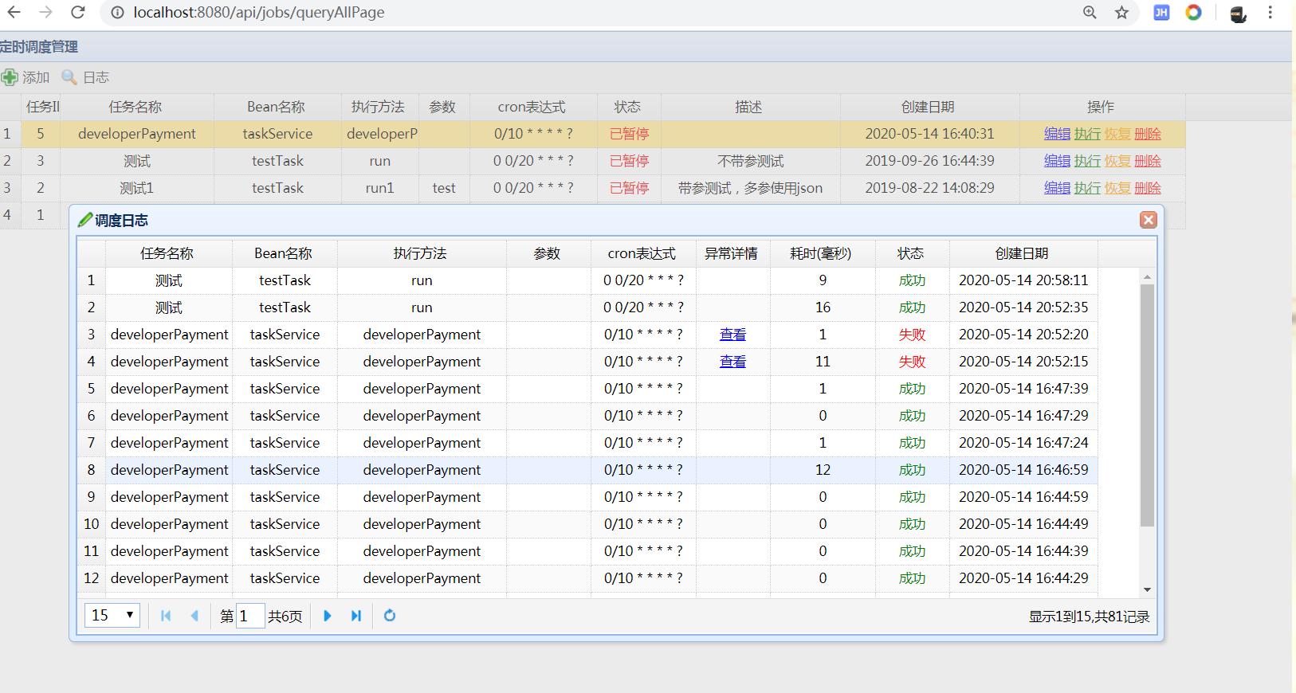1296x693 pixels.
Task: Edit the developerPayment job via 编辑
Action: 1057,134
